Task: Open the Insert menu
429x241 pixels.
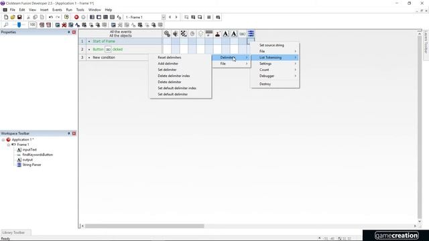Action: [44, 9]
